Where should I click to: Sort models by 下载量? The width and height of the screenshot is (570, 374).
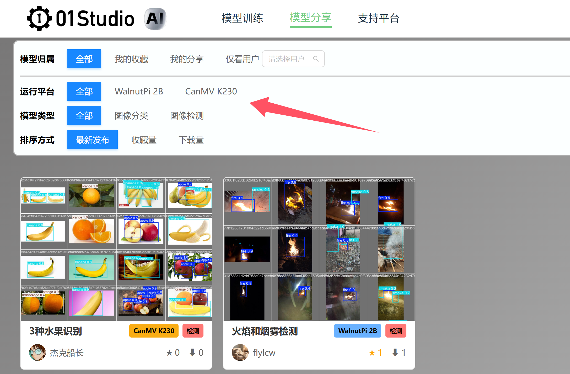click(x=191, y=140)
